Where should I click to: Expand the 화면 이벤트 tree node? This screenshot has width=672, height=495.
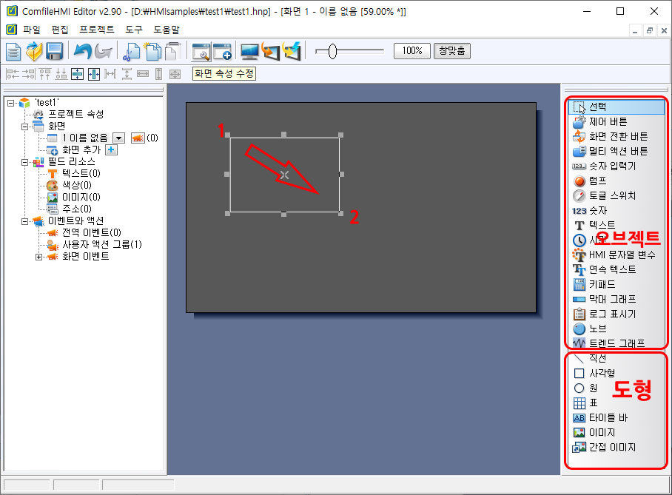point(38,256)
